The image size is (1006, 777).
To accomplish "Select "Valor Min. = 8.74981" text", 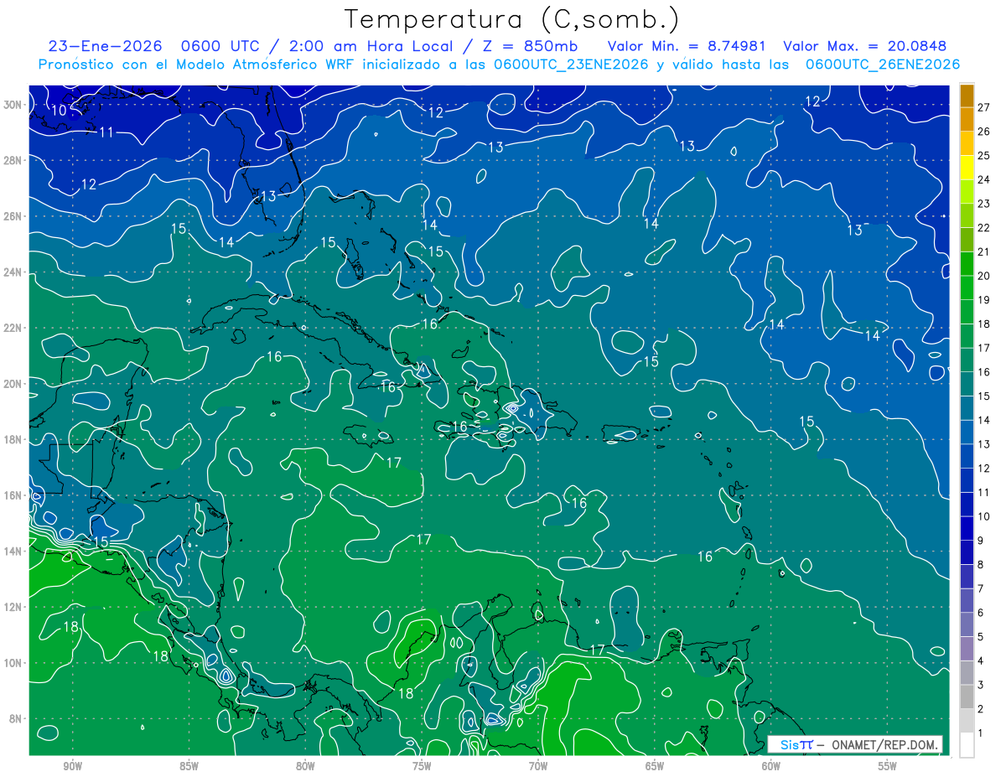I will pos(687,46).
